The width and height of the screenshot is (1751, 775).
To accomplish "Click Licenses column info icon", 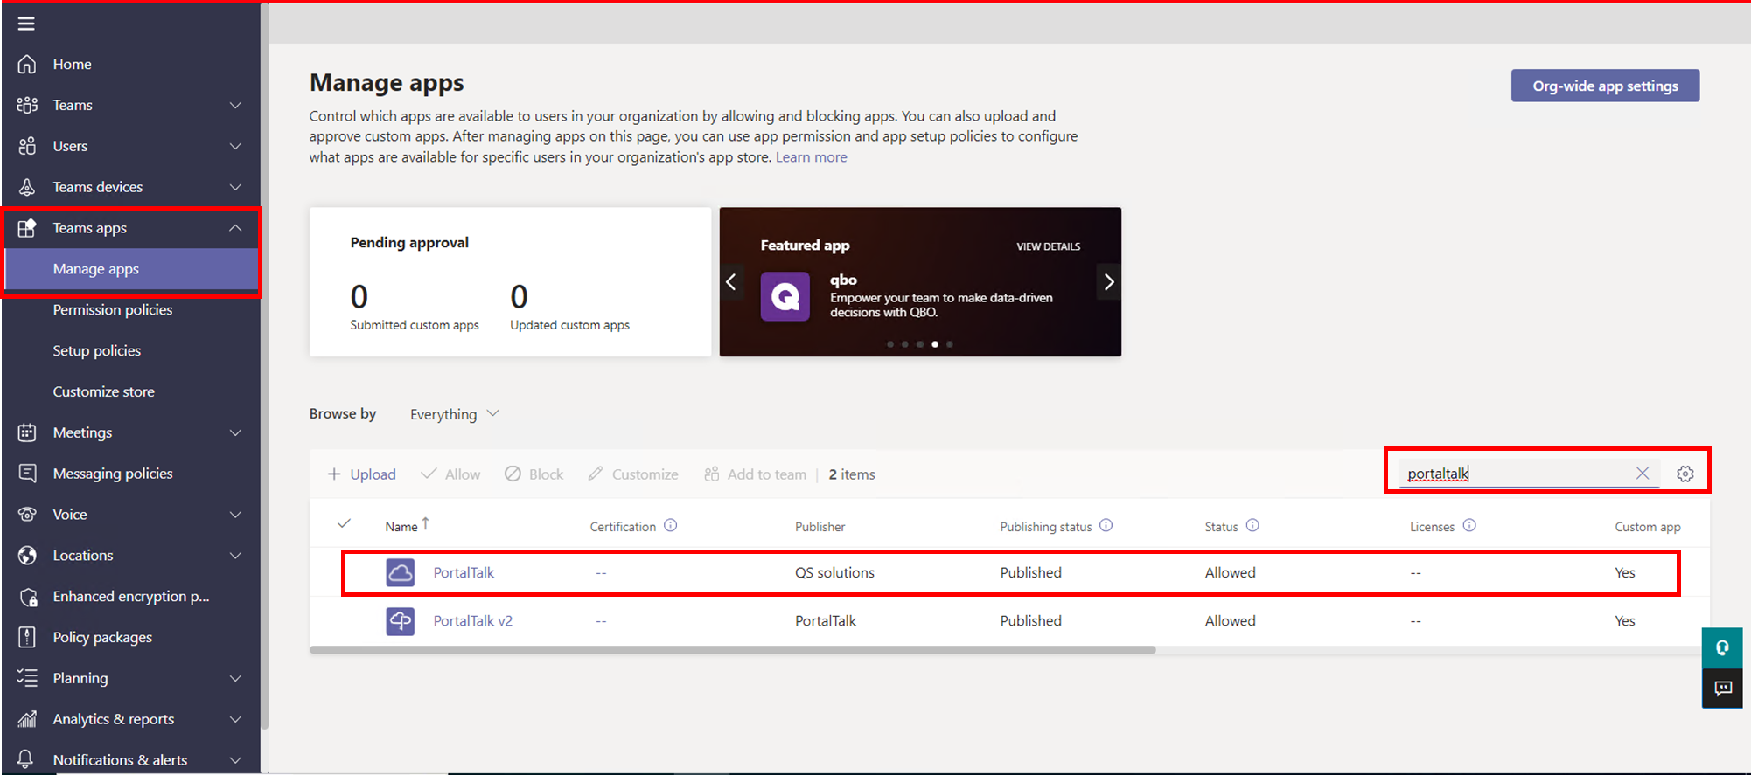I will pyautogui.click(x=1469, y=525).
